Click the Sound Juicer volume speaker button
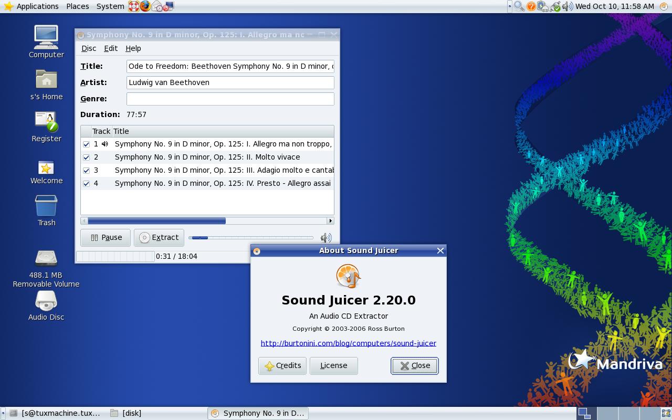Image resolution: width=672 pixels, height=420 pixels. click(x=326, y=238)
